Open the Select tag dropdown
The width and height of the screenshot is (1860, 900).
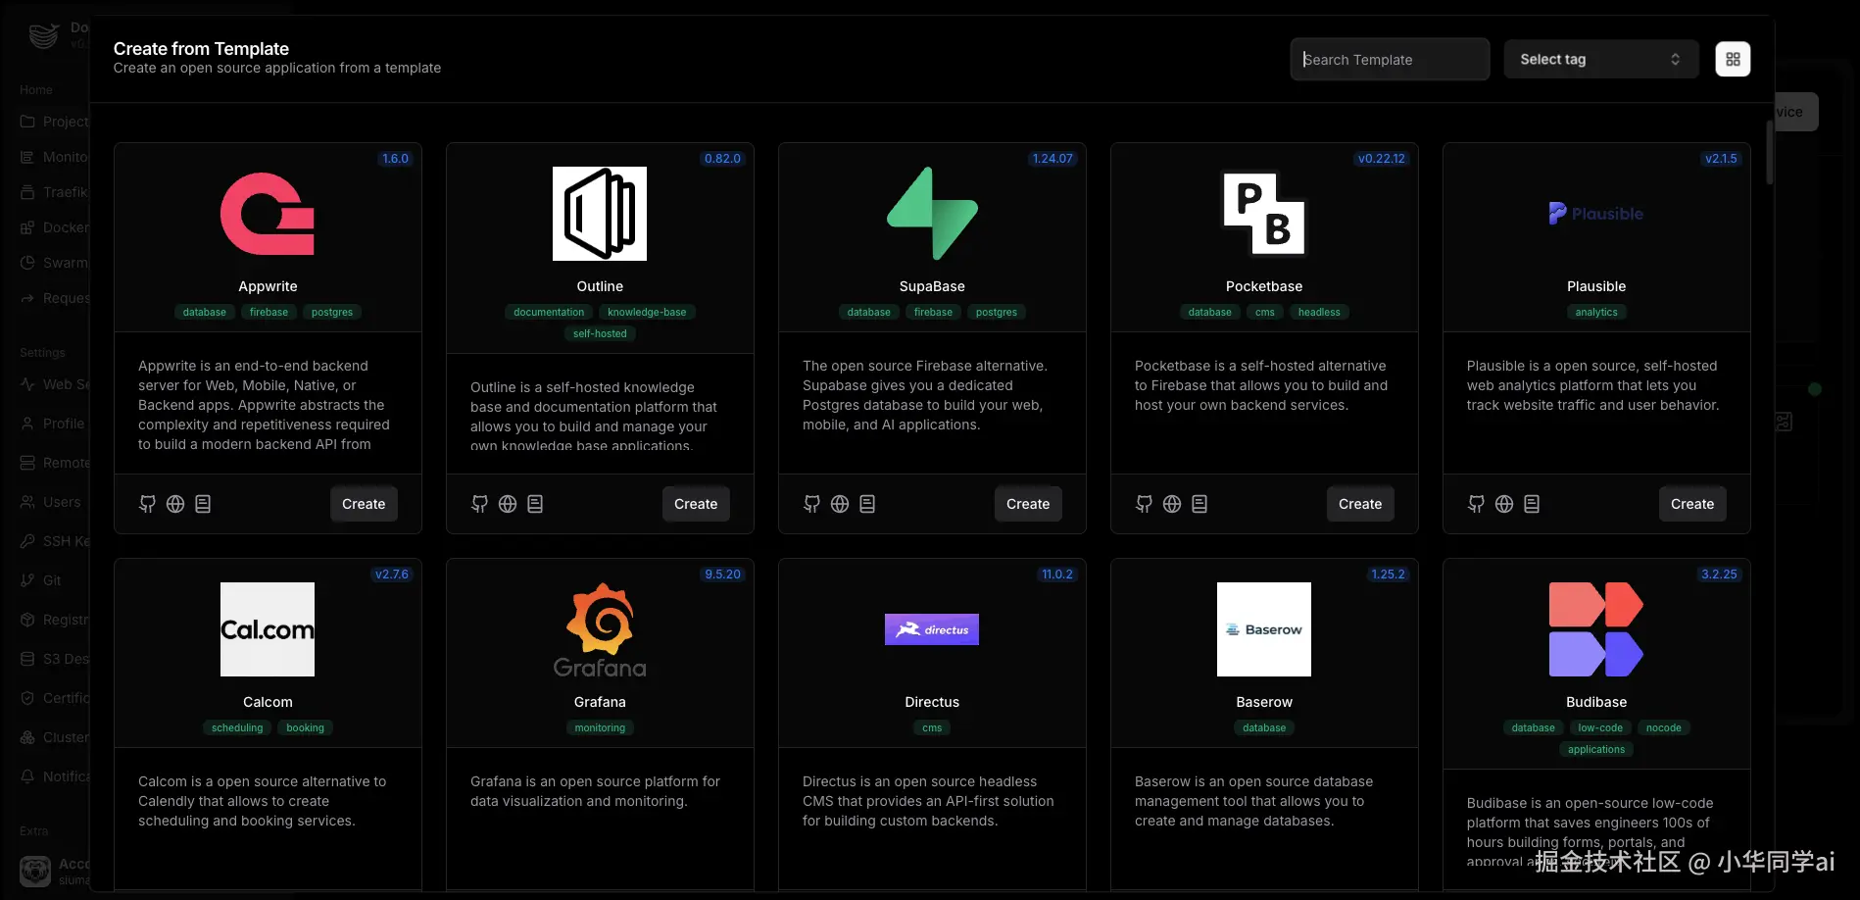pyautogui.click(x=1601, y=59)
